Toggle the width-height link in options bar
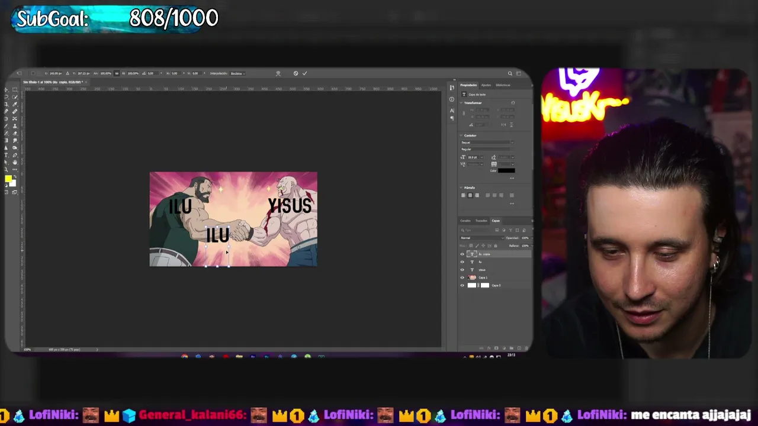 (117, 73)
